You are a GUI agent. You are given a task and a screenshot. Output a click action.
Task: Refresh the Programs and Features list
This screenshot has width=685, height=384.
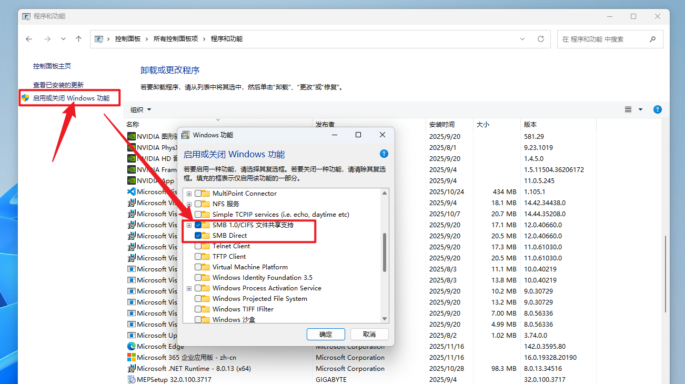point(540,39)
